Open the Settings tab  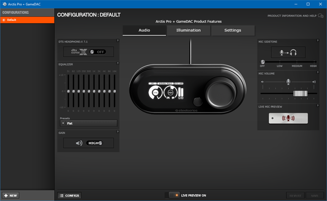[233, 30]
